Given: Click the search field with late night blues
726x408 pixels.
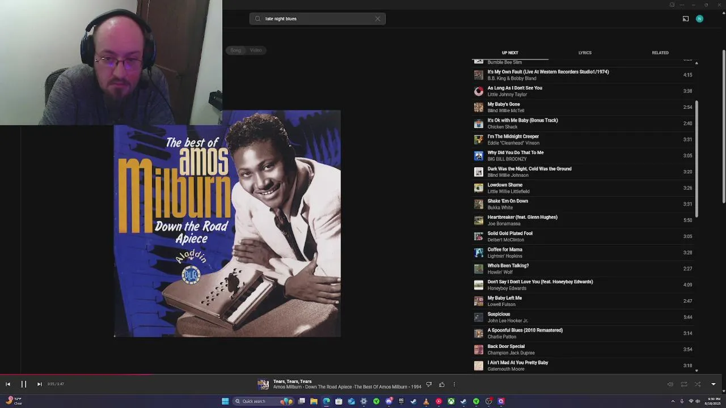Looking at the screenshot, I should (x=318, y=19).
